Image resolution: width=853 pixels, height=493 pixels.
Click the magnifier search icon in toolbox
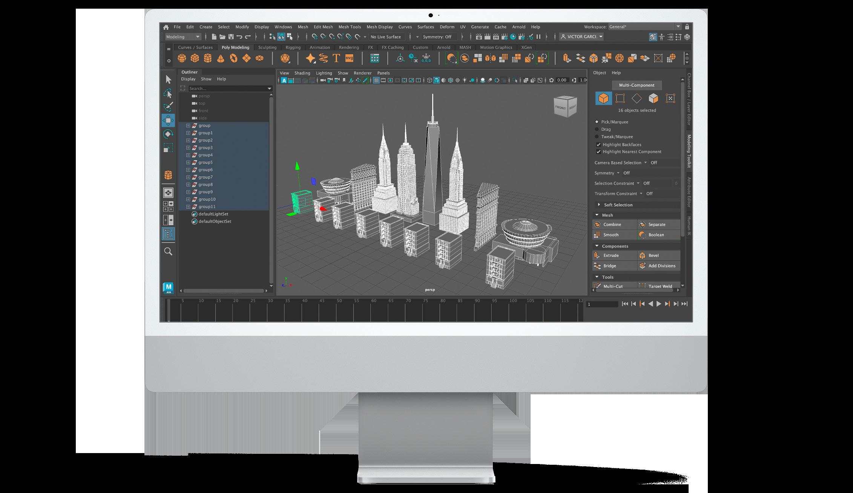[x=168, y=251]
